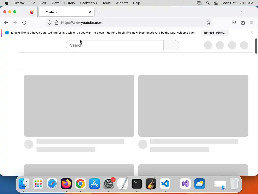Click the YouTube search submit button
This screenshot has height=194, width=258.
pos(171,45)
